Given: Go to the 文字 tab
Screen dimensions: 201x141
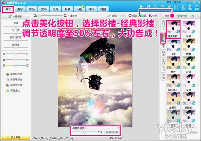Looking at the screenshot, I should [x=44, y=9].
